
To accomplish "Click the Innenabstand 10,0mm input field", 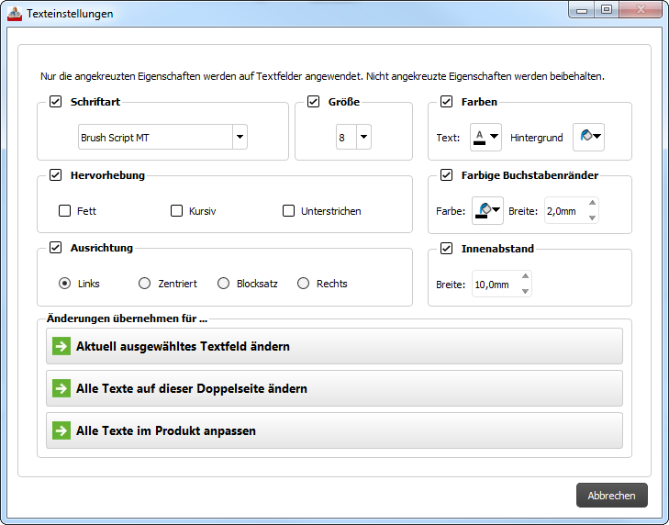I will [495, 285].
